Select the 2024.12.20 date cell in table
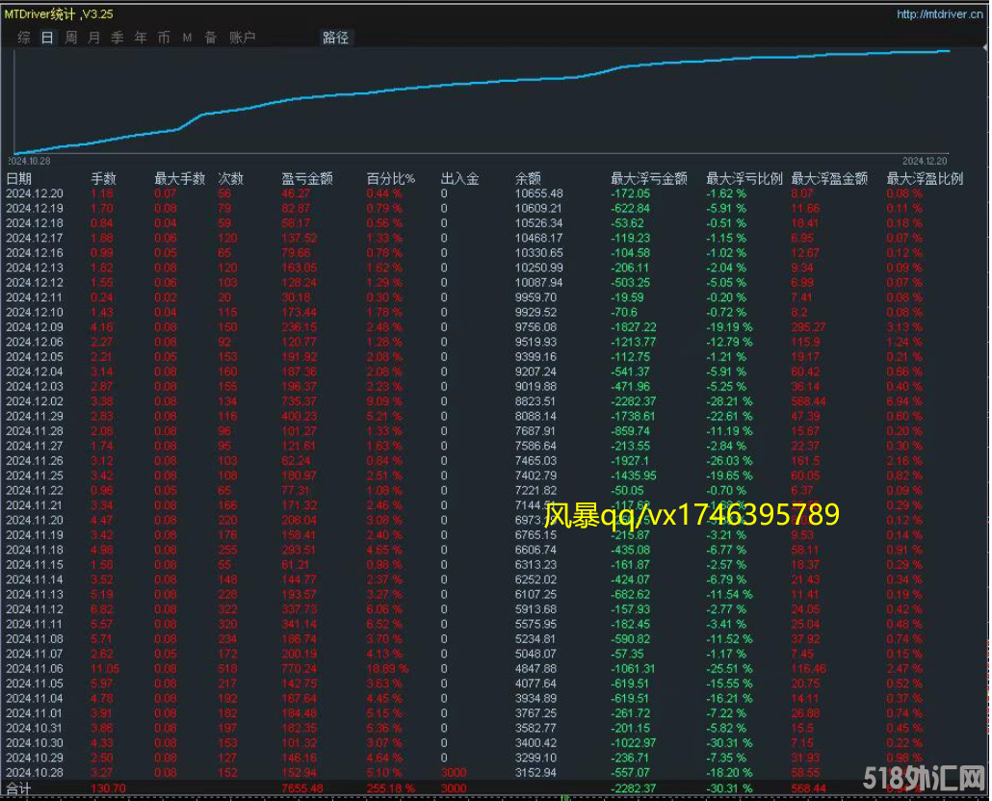The image size is (992, 801). tap(35, 194)
